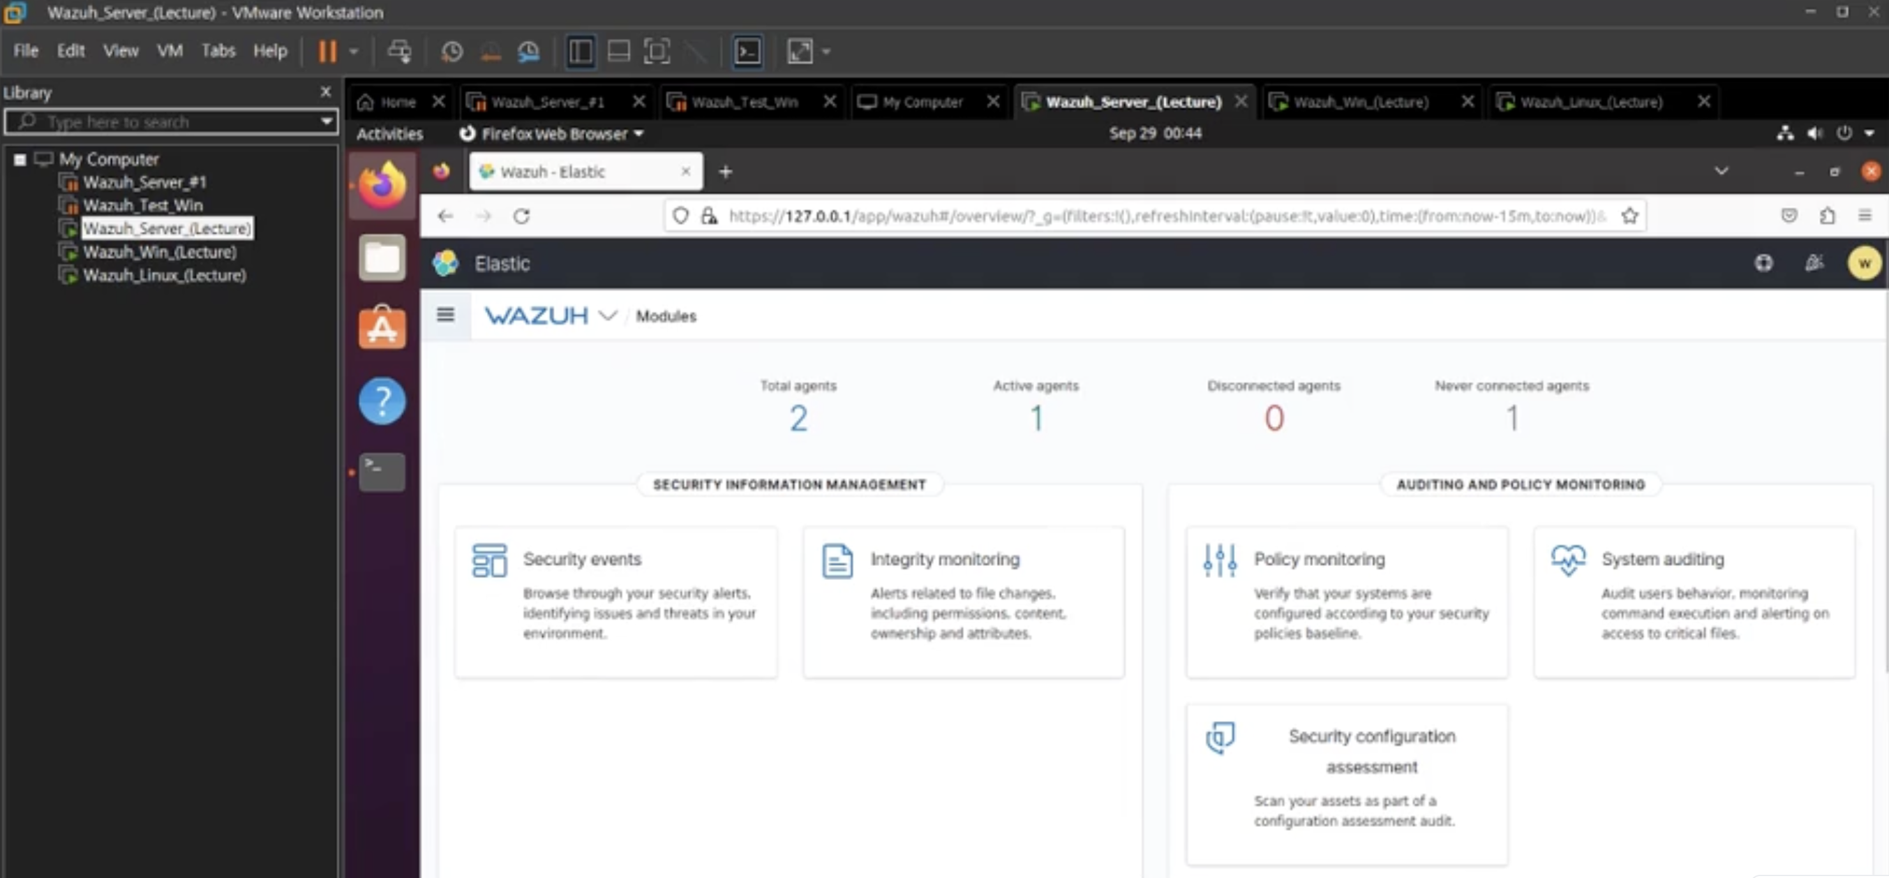The width and height of the screenshot is (1889, 878).
Task: Take a snapshot of the VM
Action: 452,51
